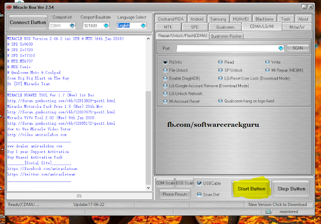Click the USB Scan button
The width and height of the screenshot is (321, 224).
pos(185,183)
